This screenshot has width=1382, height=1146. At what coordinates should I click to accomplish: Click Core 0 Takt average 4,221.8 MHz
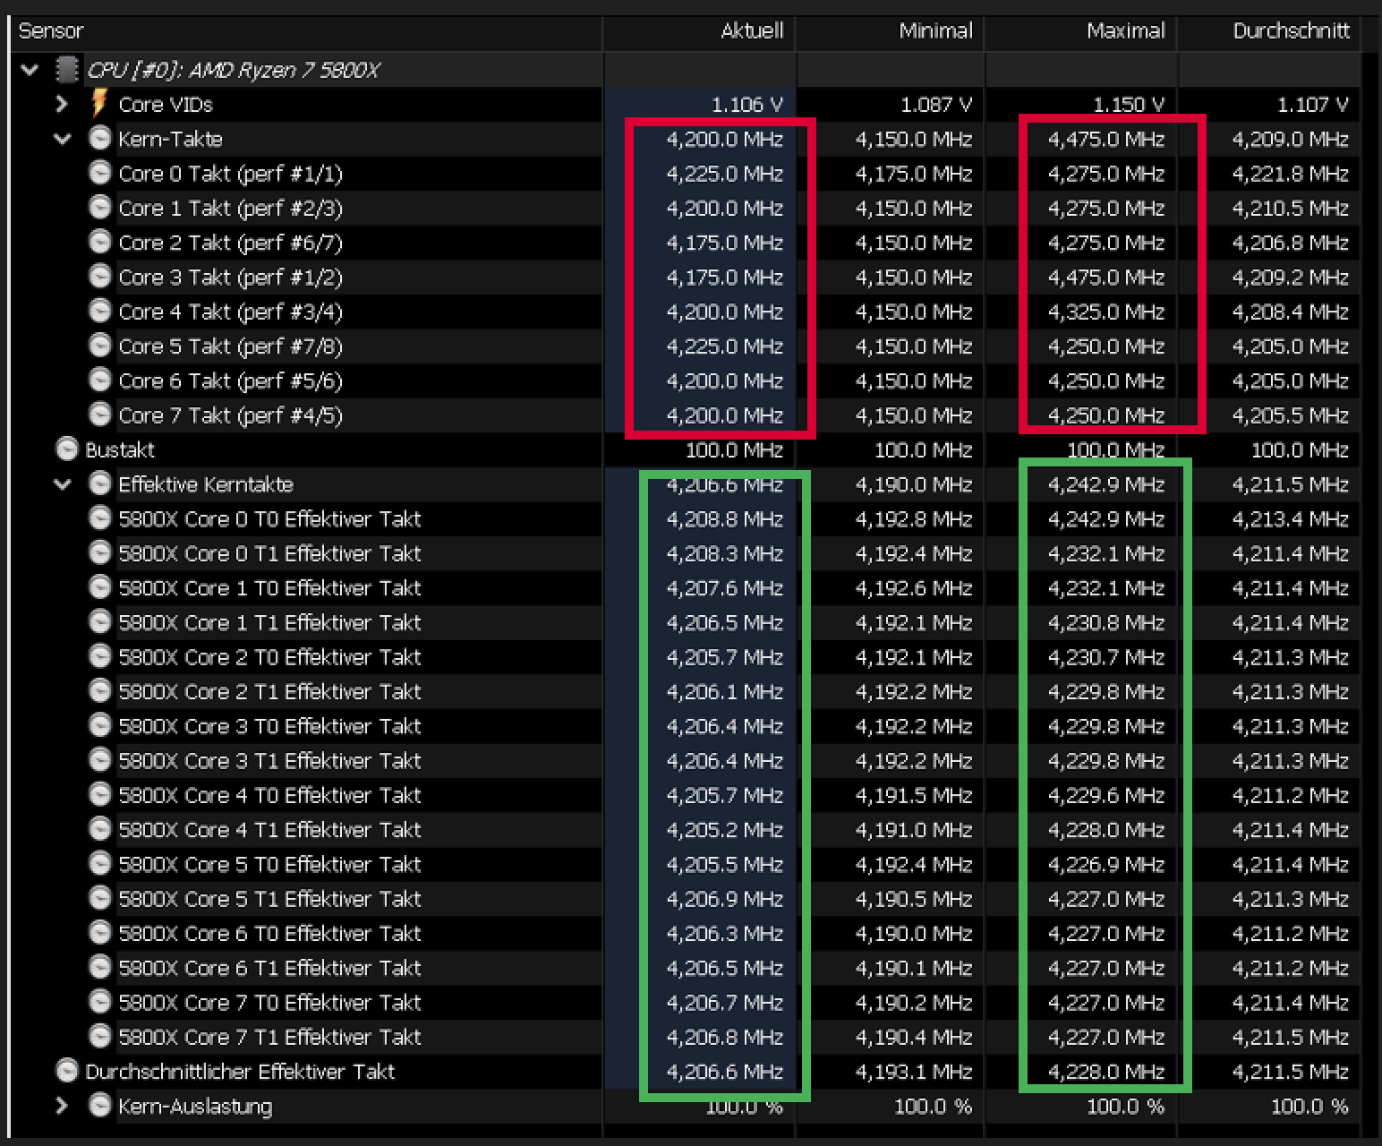point(1290,174)
